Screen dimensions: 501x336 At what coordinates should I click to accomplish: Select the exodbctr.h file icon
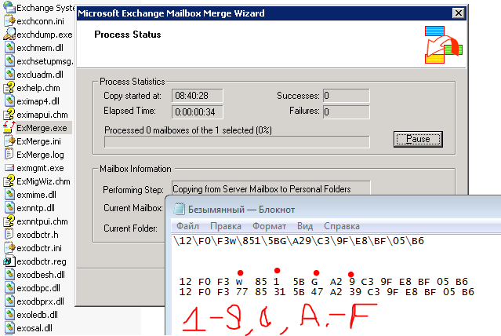tap(9, 234)
